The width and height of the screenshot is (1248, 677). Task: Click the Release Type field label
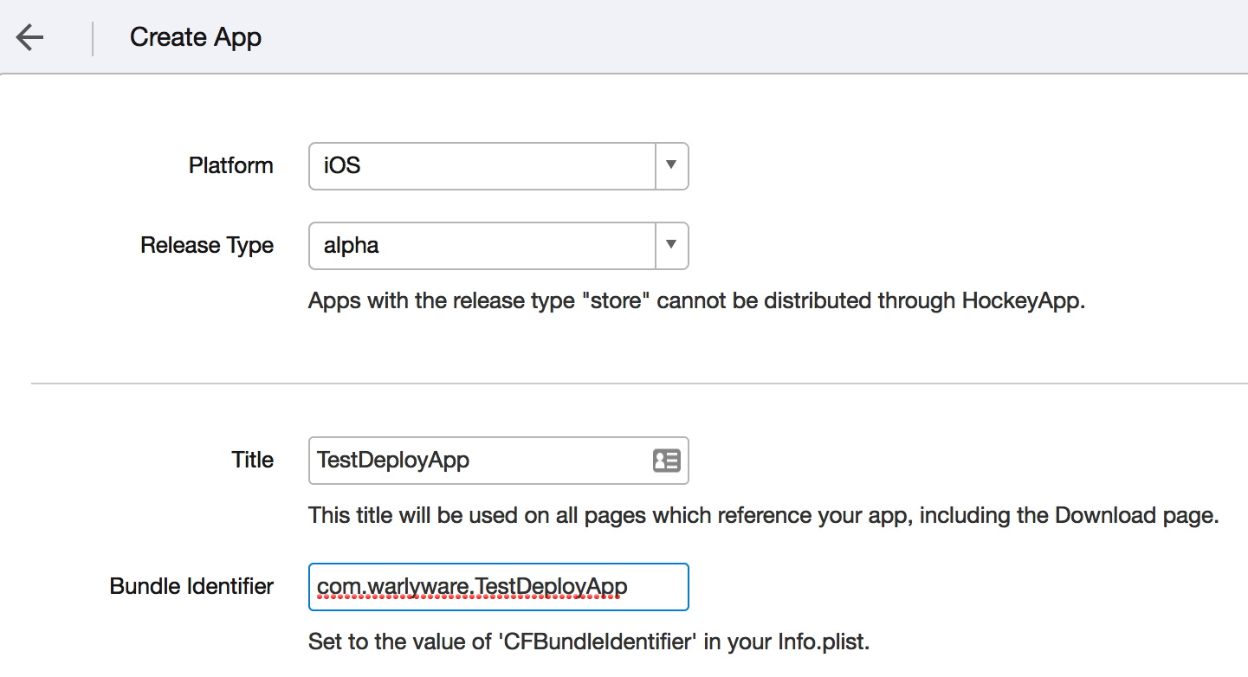click(207, 246)
